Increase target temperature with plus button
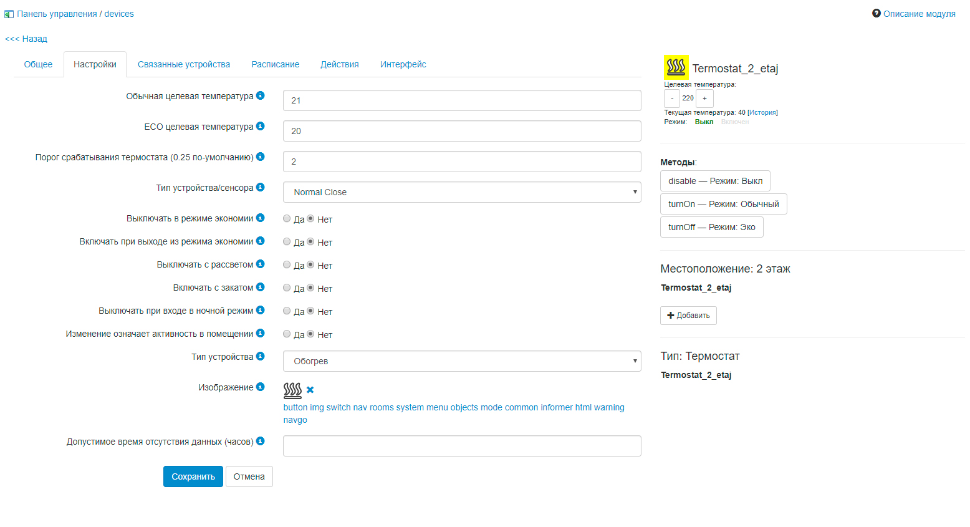Screen dimensions: 970x527 click(704, 98)
